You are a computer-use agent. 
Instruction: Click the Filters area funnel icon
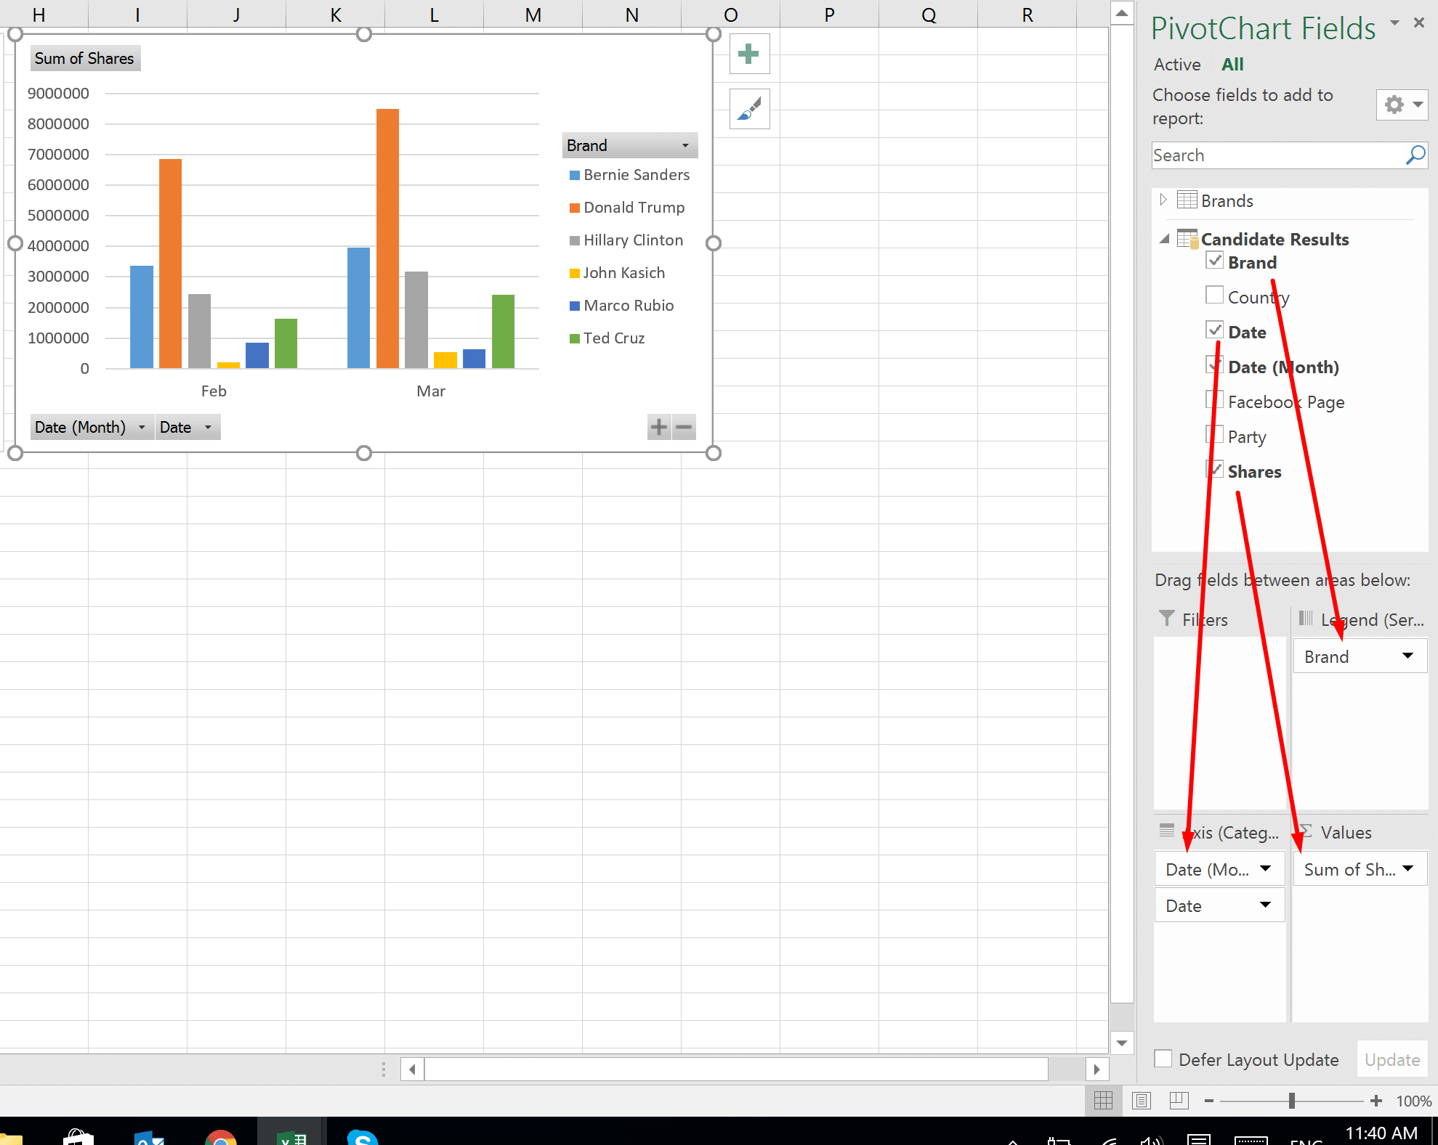tap(1166, 619)
